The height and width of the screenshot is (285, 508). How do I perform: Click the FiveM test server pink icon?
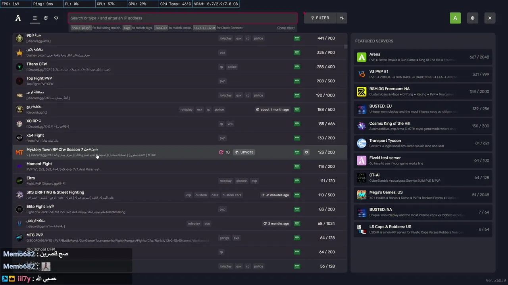point(362,160)
